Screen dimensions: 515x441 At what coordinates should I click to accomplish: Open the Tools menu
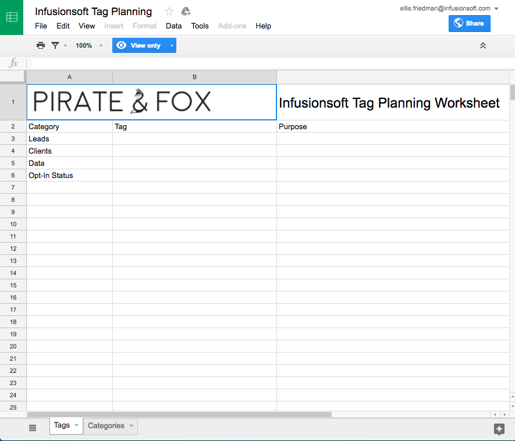(200, 26)
